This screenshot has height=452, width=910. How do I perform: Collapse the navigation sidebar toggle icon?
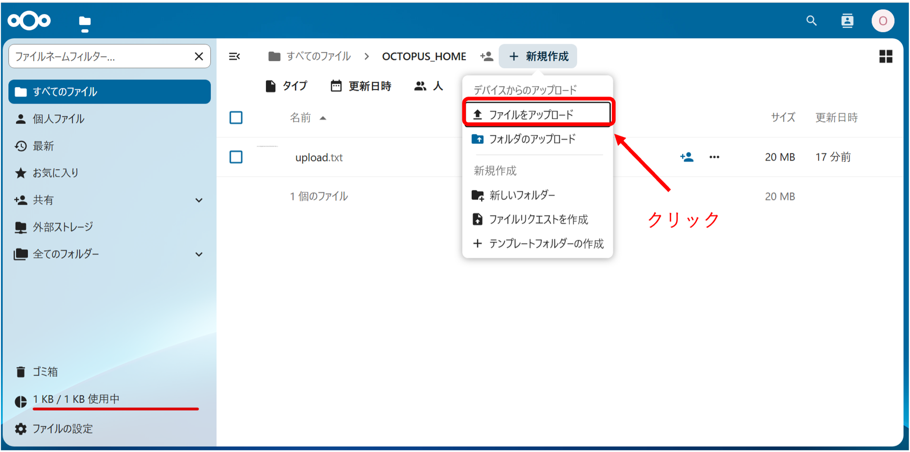(x=235, y=56)
